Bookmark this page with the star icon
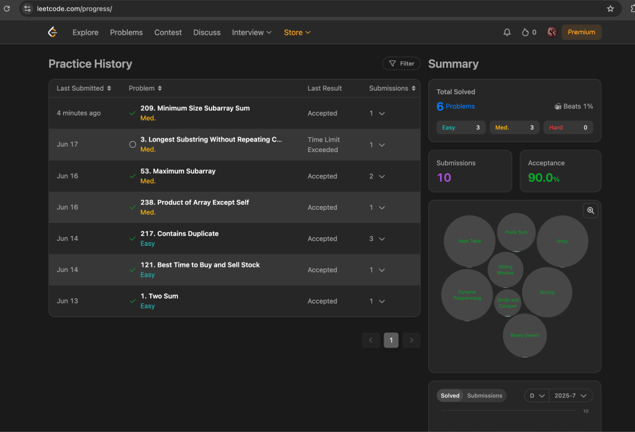 coord(610,9)
